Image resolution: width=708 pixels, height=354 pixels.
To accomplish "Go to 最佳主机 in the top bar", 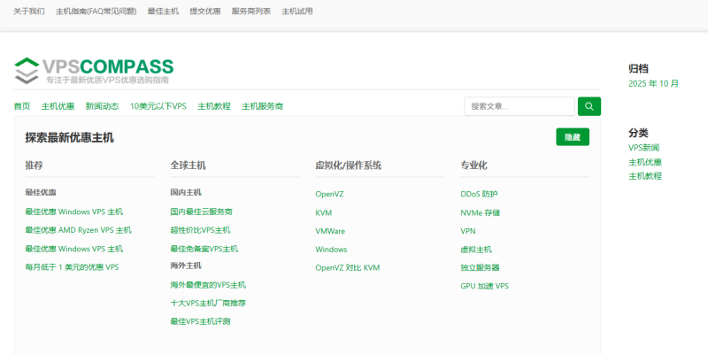I will [163, 12].
